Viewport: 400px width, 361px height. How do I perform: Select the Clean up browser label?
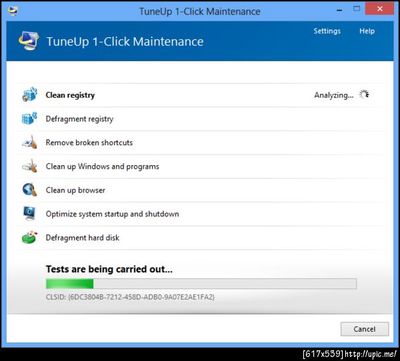click(75, 190)
